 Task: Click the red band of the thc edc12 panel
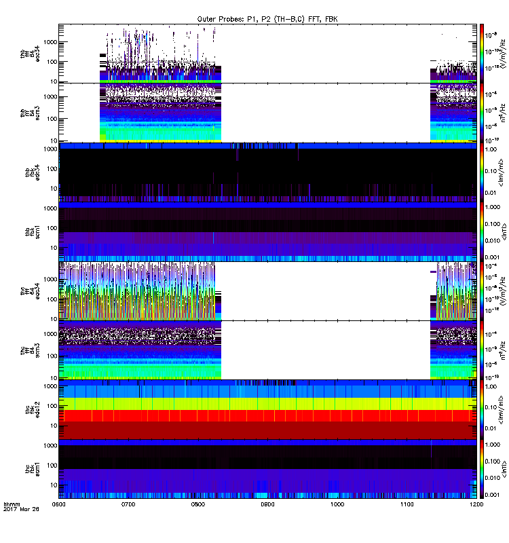(x=267, y=416)
